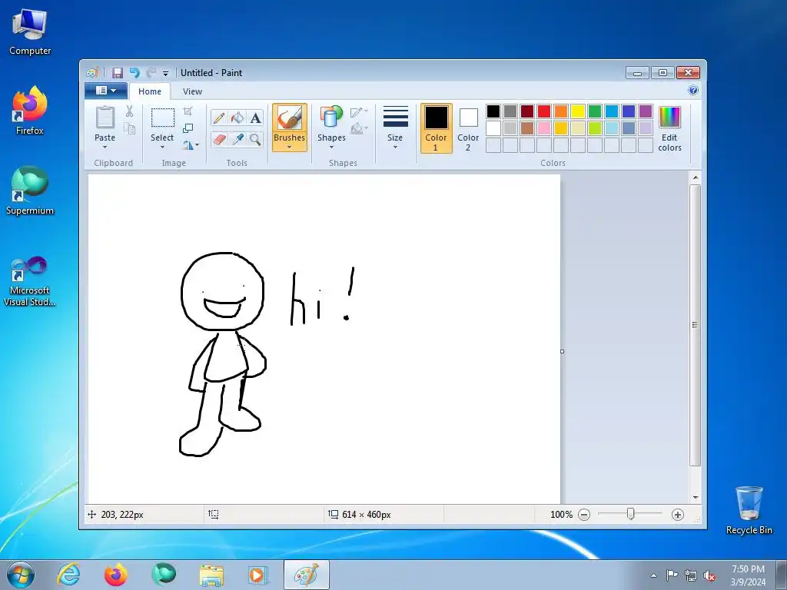Pick the red color swatch

[544, 111]
